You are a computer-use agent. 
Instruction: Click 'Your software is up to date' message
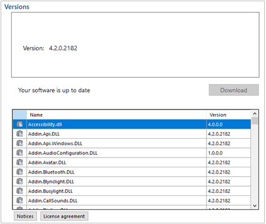(x=54, y=90)
